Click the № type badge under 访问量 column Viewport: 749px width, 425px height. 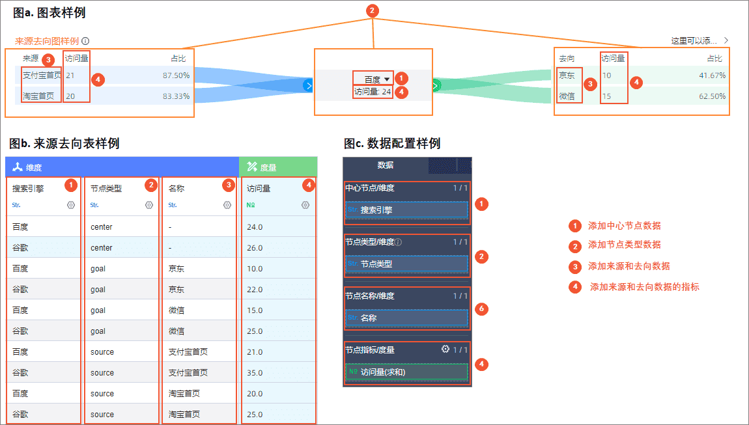coord(251,205)
